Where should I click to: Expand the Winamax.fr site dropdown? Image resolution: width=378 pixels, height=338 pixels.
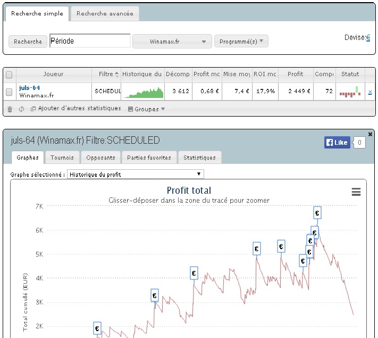click(172, 42)
